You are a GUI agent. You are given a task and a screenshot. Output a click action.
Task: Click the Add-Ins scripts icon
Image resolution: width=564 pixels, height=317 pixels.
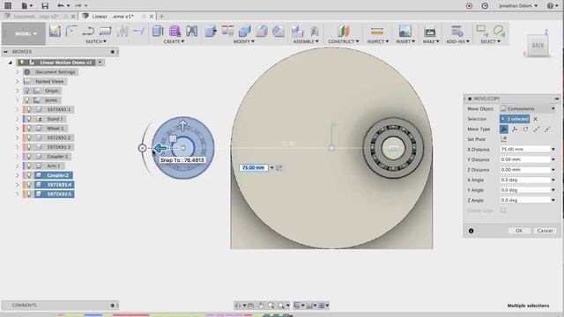point(457,32)
